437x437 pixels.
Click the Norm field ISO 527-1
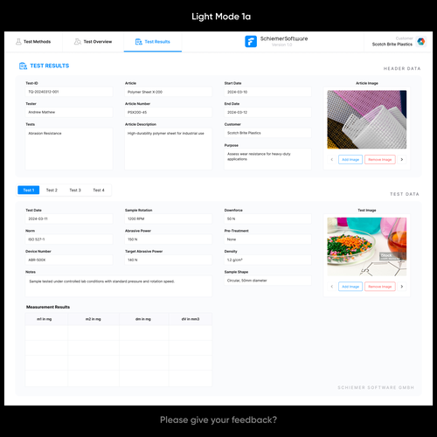point(69,239)
